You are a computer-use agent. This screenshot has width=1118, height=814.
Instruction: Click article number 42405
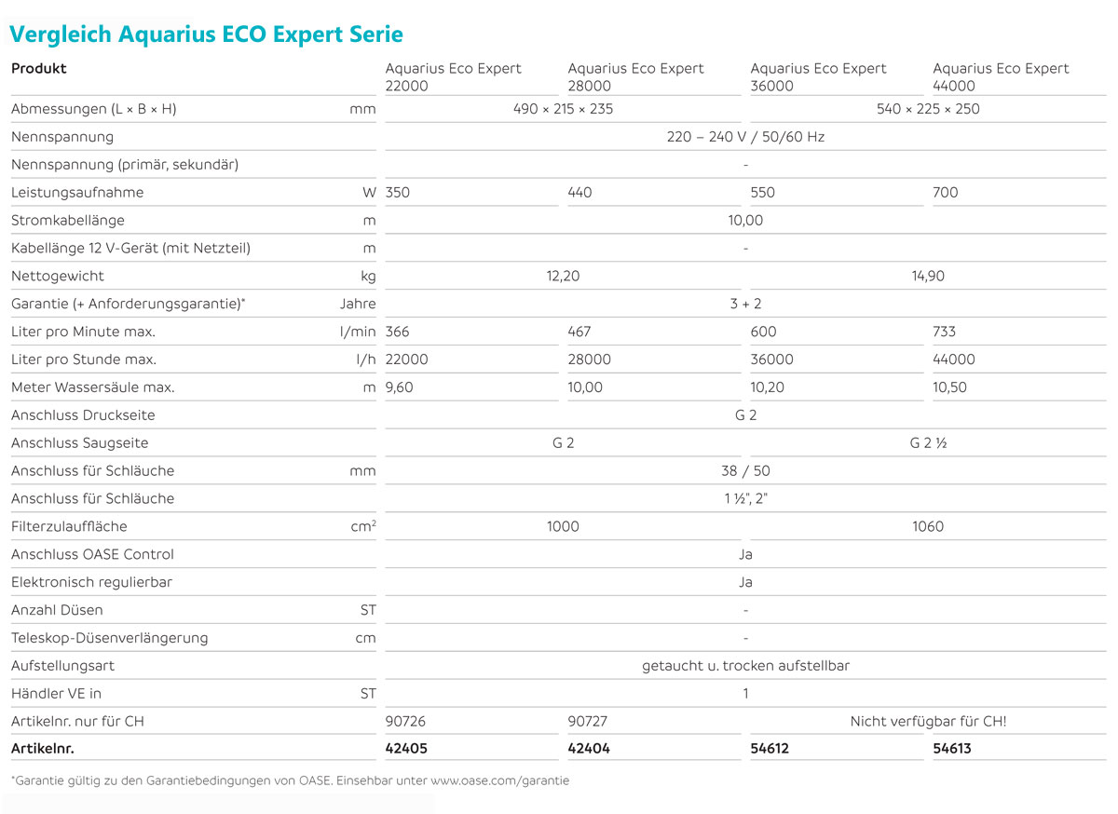click(406, 748)
